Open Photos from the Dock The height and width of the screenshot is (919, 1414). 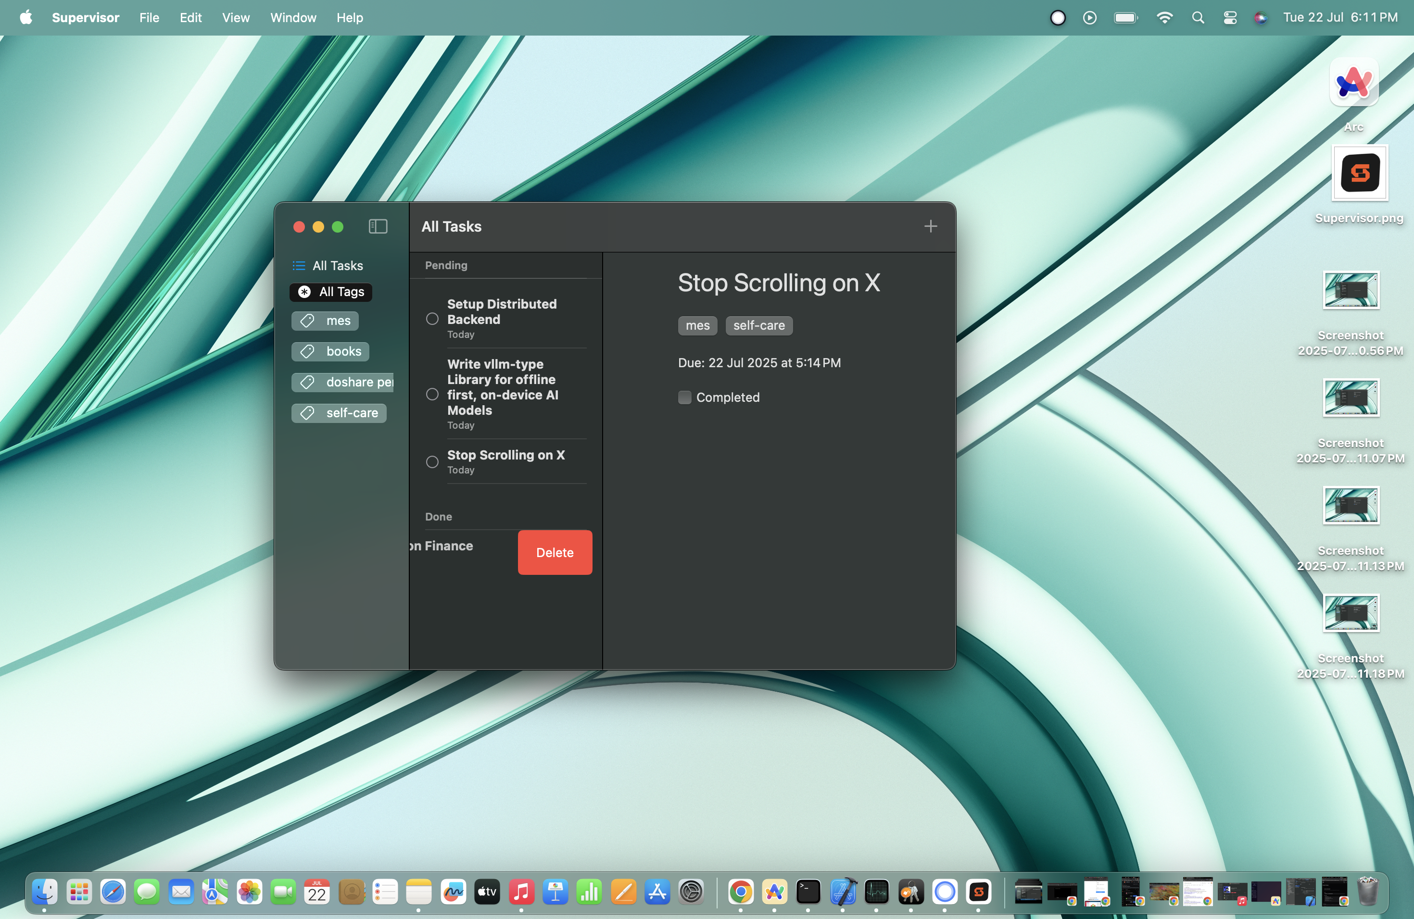[250, 892]
